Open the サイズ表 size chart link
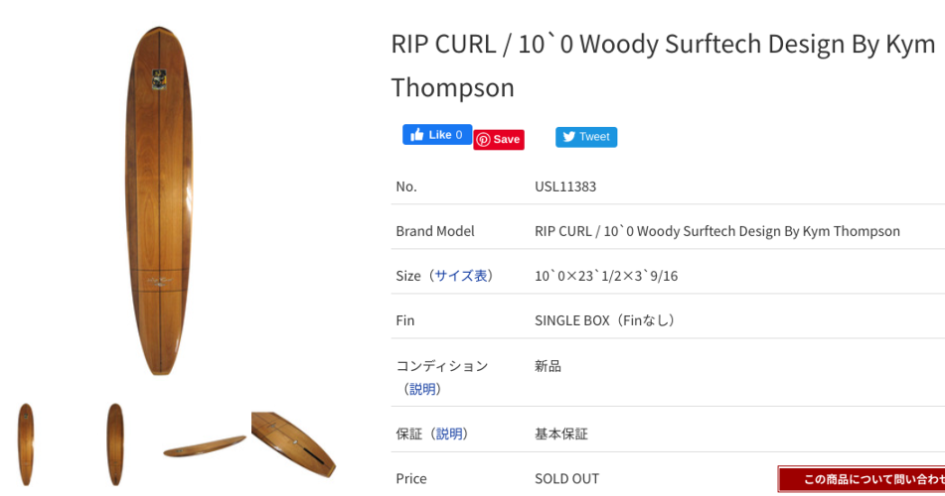 tap(462, 276)
